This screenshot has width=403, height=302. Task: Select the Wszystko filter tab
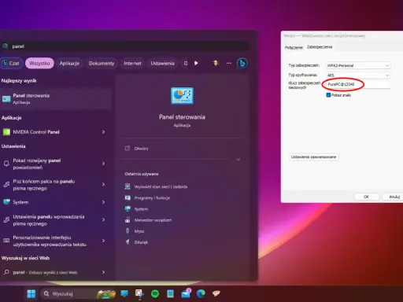point(39,63)
